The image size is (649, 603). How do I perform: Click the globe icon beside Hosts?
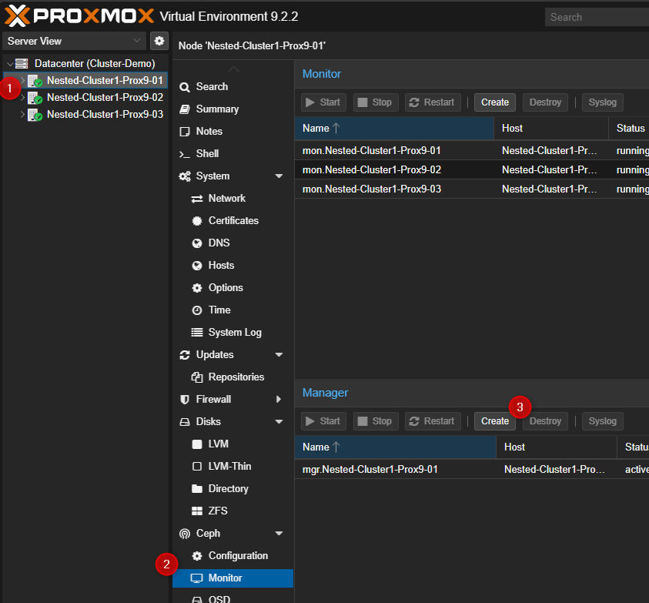[x=197, y=266]
